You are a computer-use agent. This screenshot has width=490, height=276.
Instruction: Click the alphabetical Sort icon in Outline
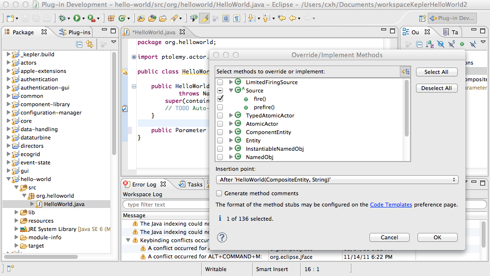pyautogui.click(x=430, y=45)
